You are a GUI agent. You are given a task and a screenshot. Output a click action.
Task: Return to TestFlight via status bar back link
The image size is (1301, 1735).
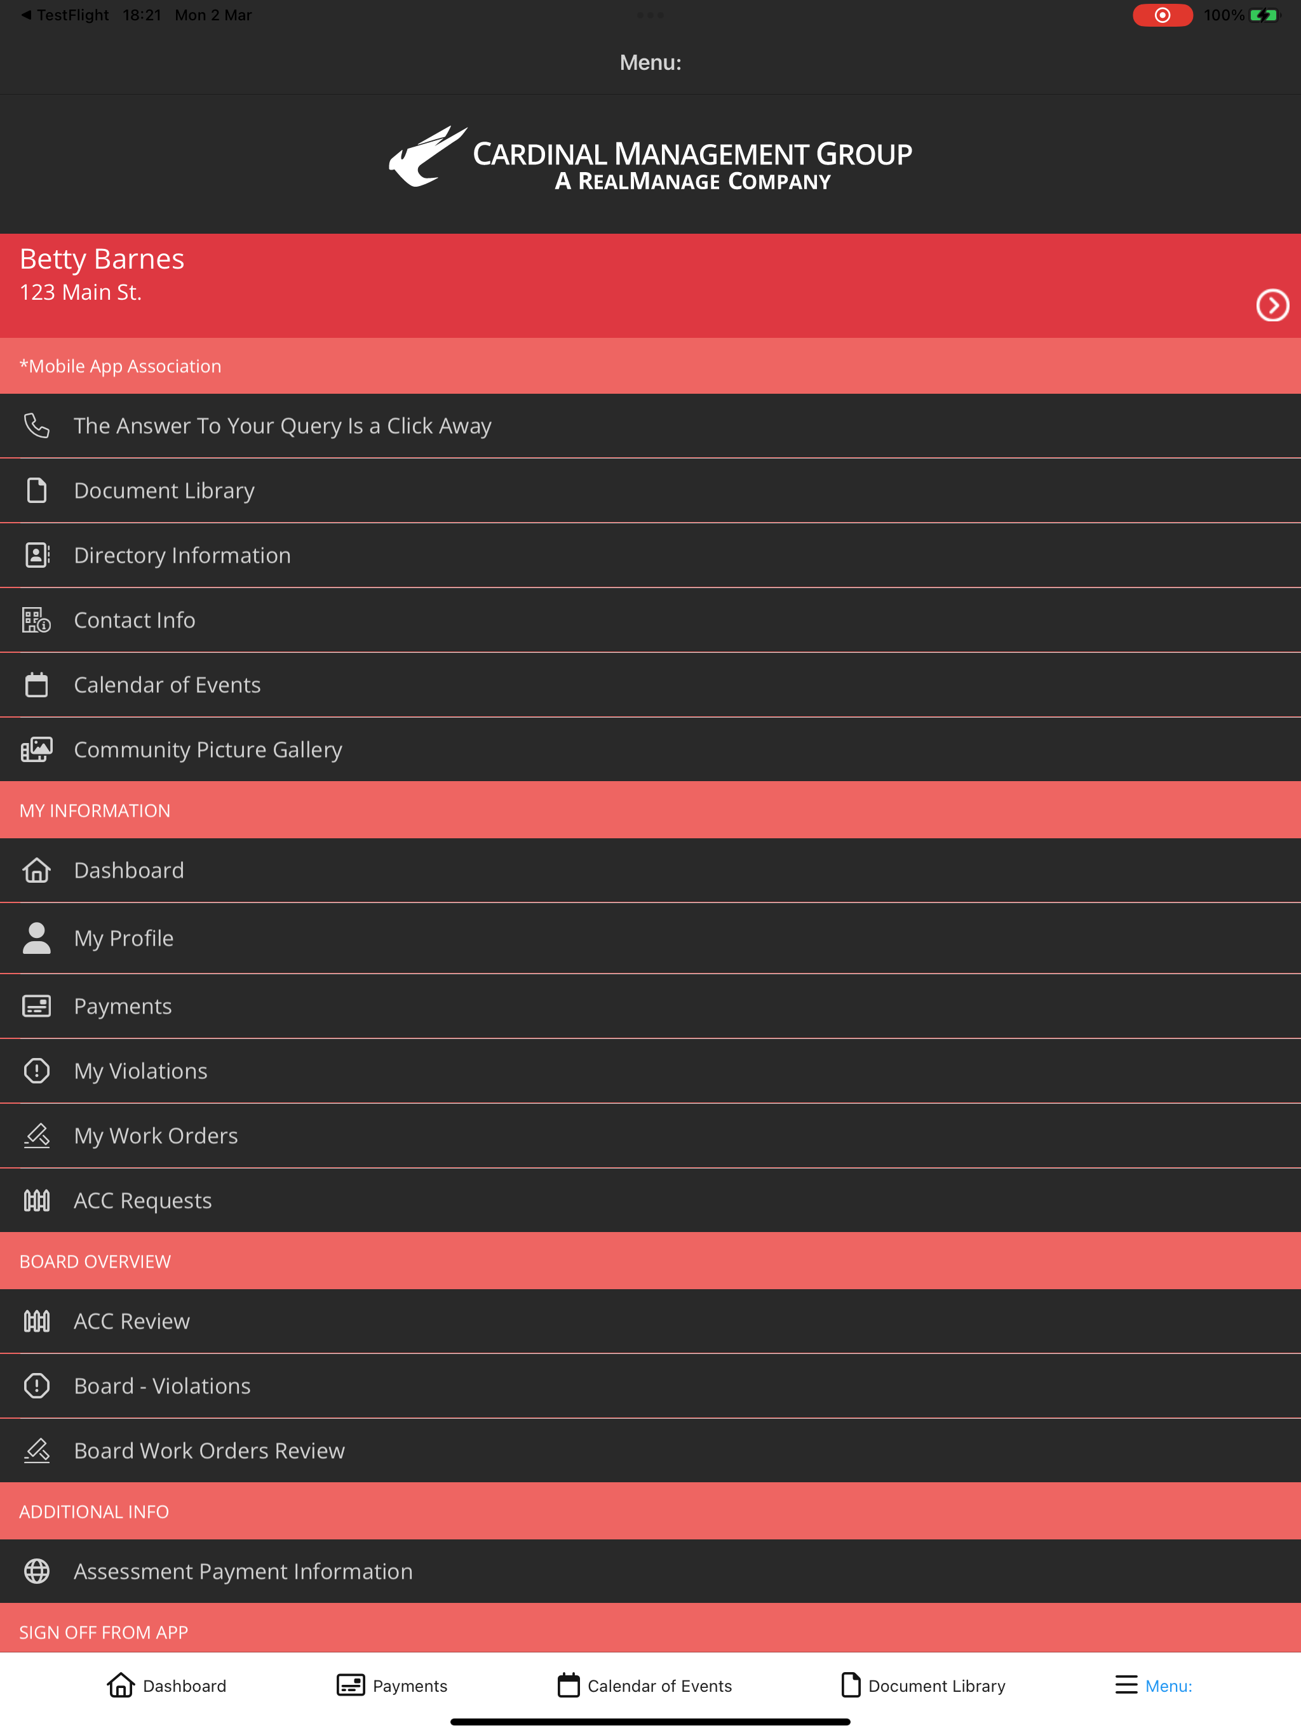click(64, 15)
